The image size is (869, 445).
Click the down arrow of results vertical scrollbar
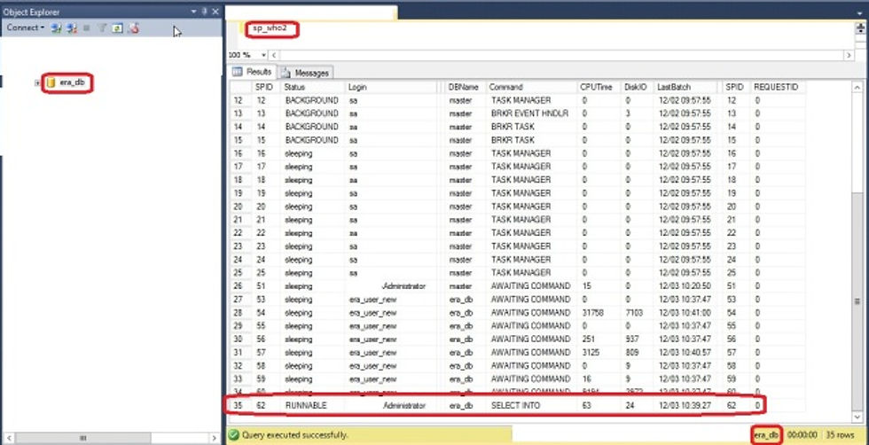click(857, 417)
